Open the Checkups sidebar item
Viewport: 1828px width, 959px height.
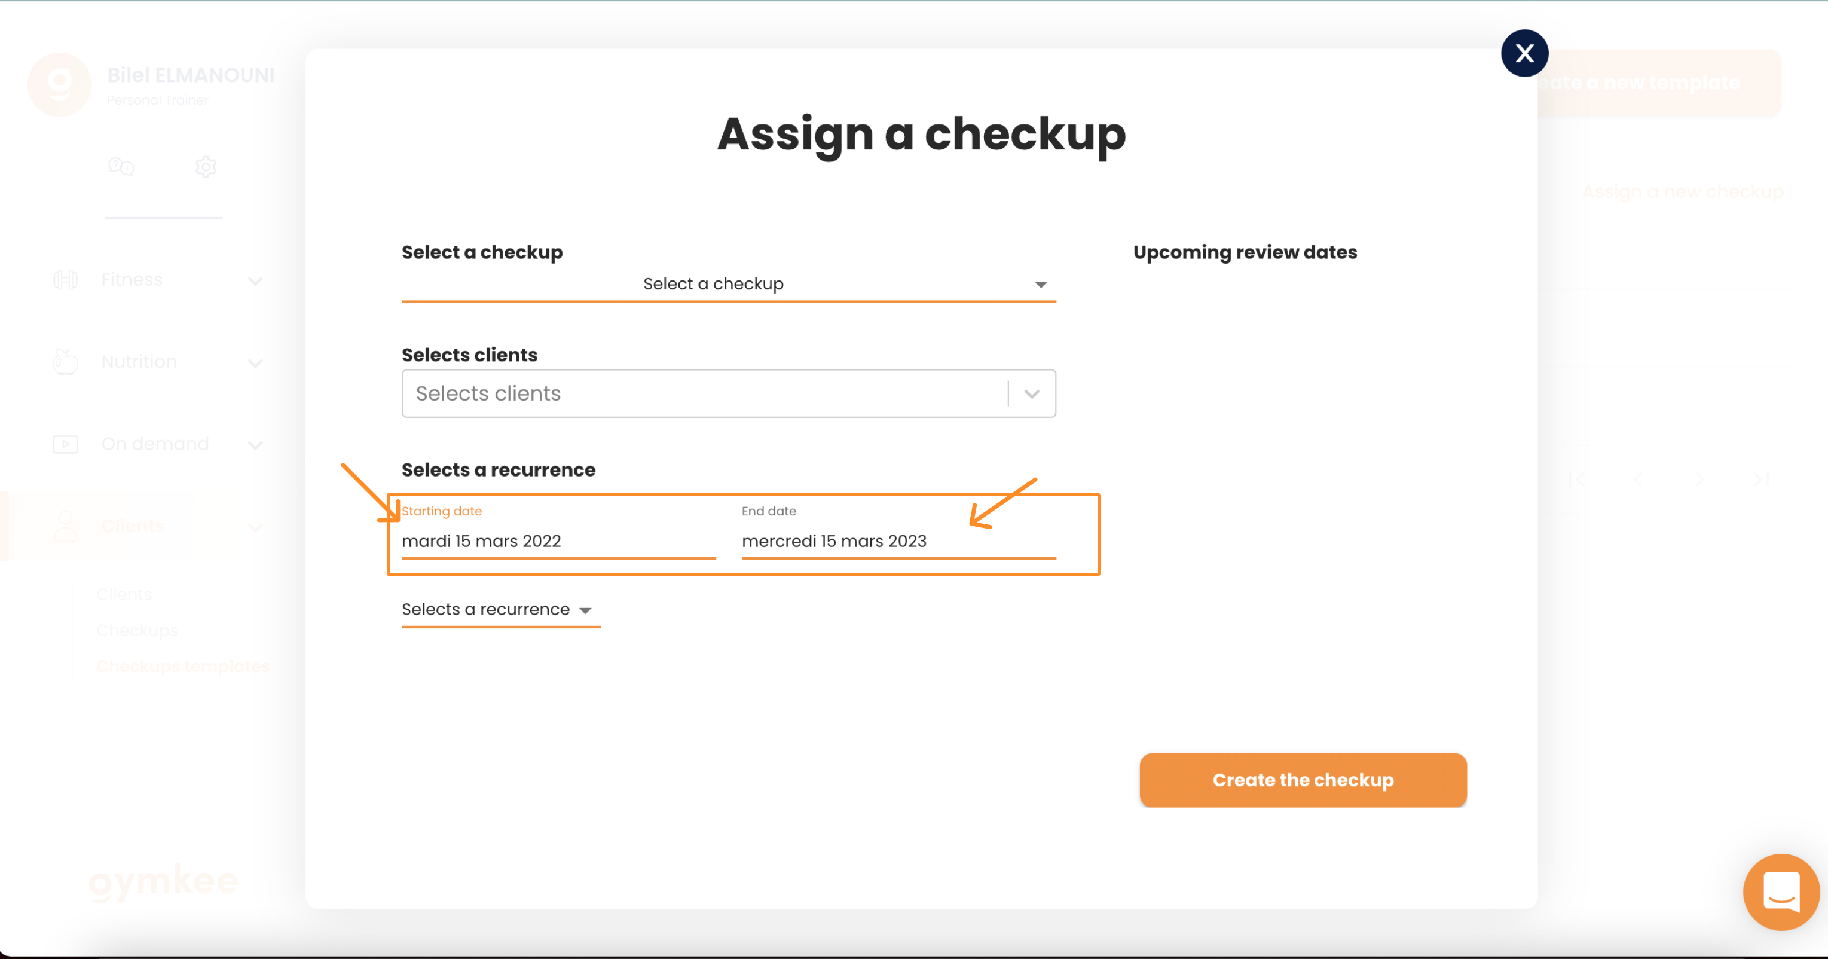(137, 630)
